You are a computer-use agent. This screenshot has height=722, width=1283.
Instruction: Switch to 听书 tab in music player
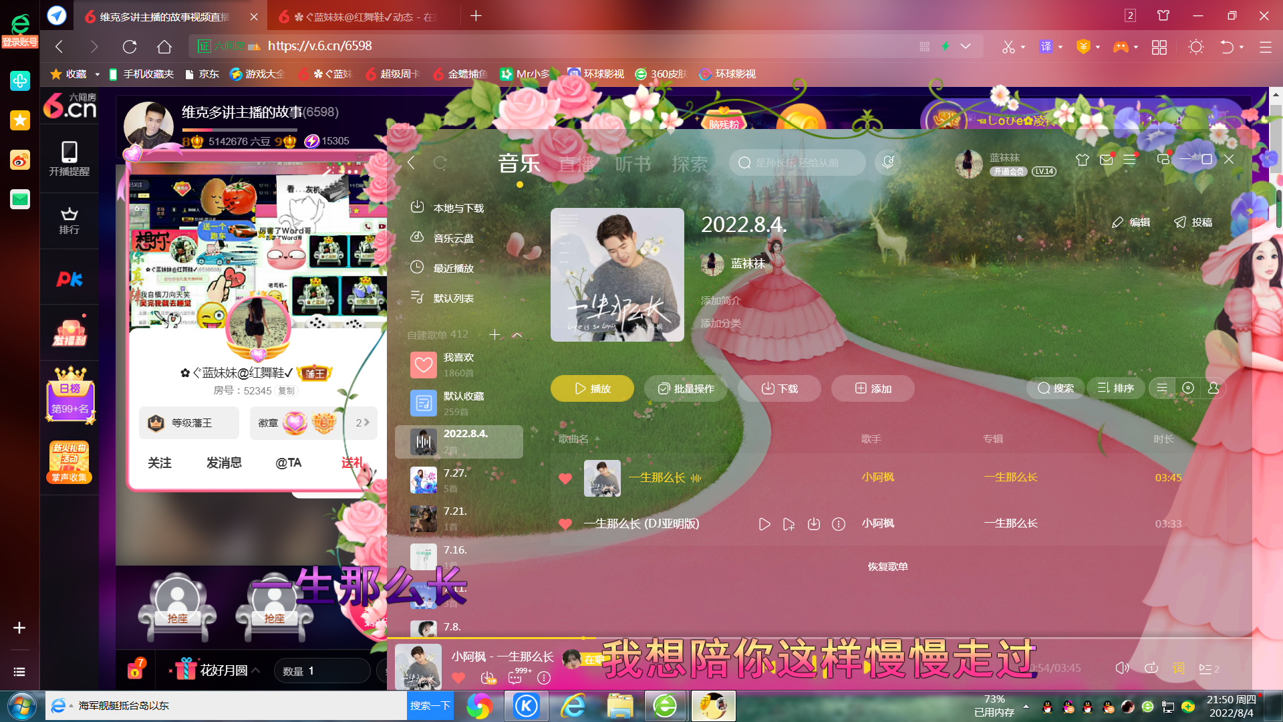[x=633, y=163]
